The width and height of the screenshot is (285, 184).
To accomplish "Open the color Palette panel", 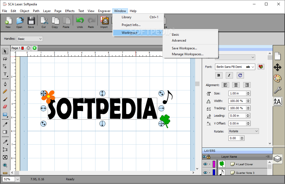I will coord(277,79).
